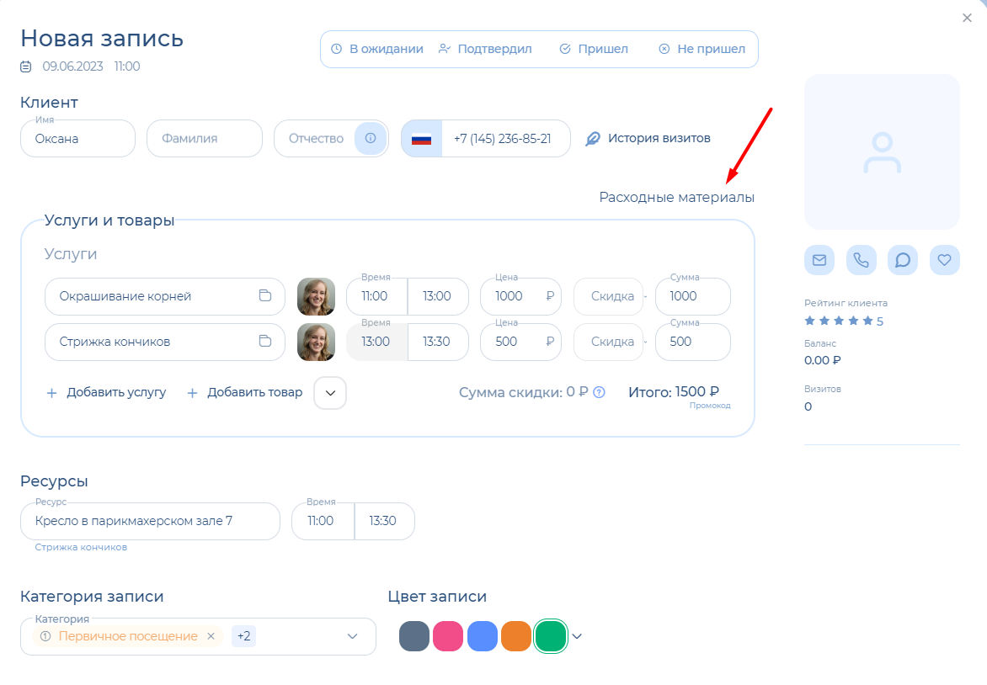Click folder icon in Окрашивание корней field
The image size is (987, 685).
pyautogui.click(x=264, y=296)
